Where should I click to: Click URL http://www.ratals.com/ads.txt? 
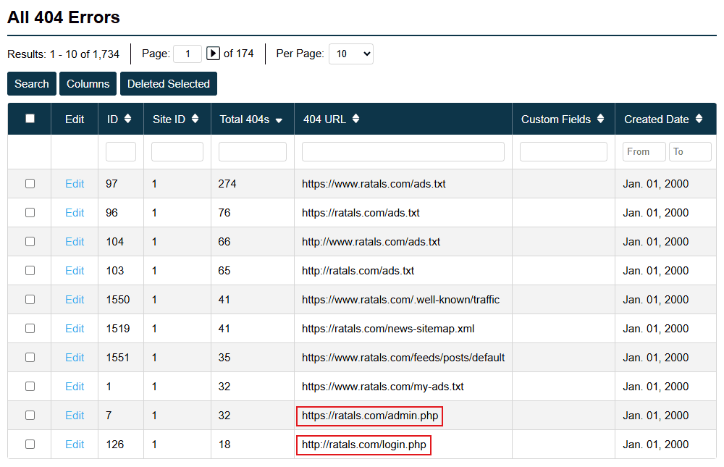click(371, 242)
